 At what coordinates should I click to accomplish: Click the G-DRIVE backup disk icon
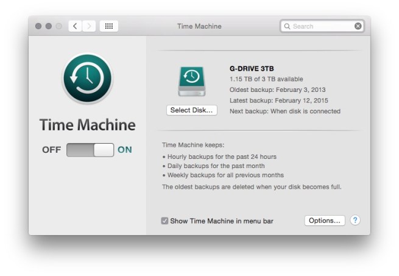(192, 82)
